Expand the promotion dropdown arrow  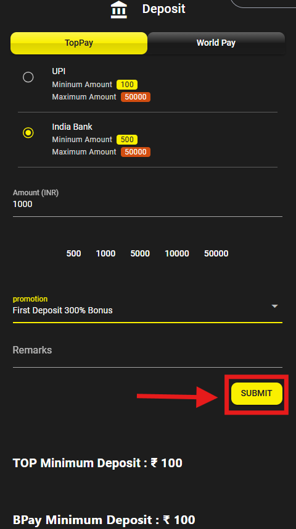pyautogui.click(x=275, y=306)
